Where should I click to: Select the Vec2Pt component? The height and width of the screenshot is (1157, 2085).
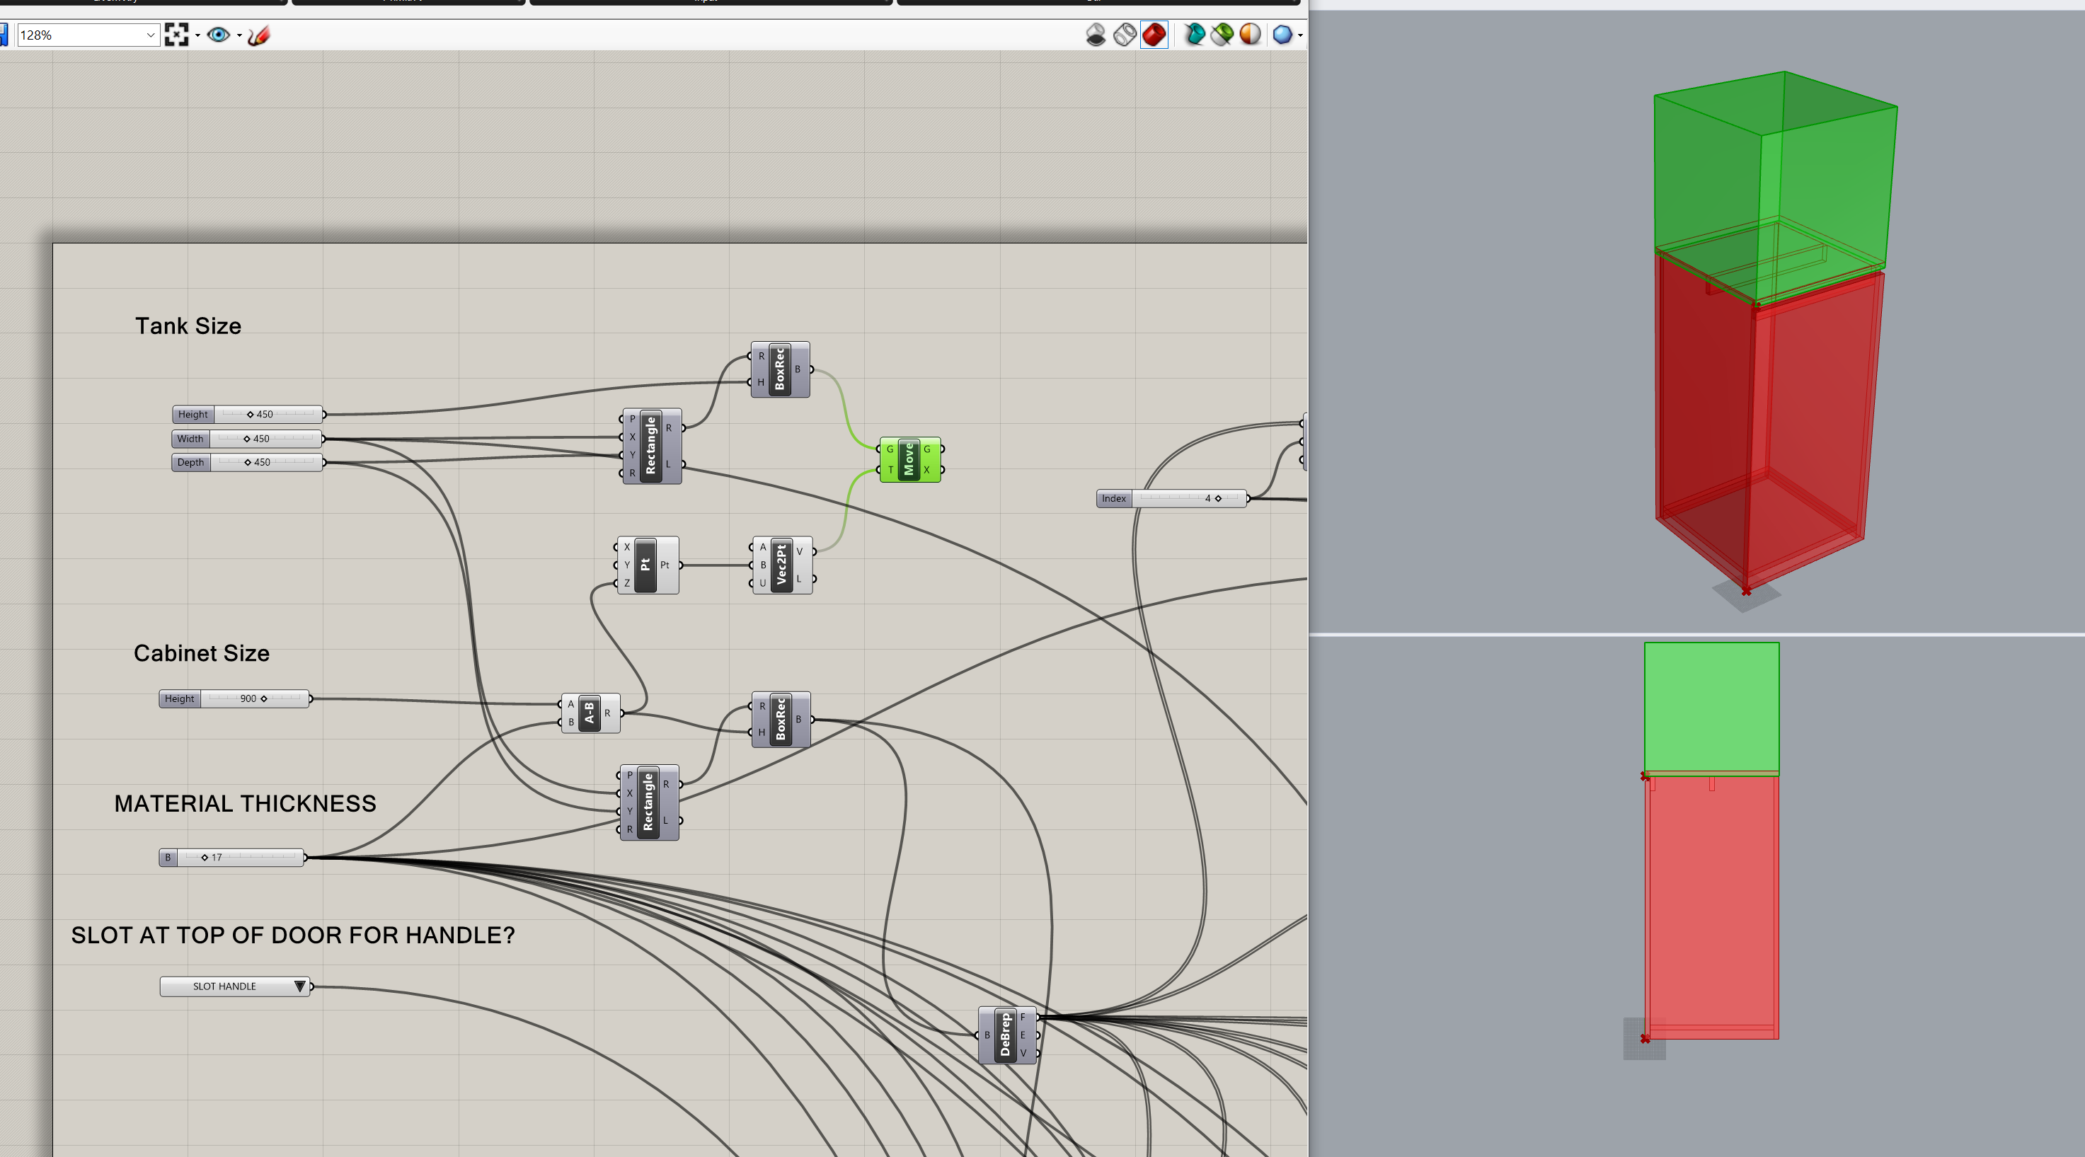(781, 565)
